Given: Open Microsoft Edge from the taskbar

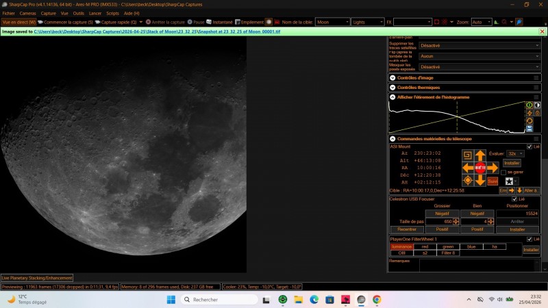Looking at the screenshot, I should pyautogui.click(x=314, y=300).
